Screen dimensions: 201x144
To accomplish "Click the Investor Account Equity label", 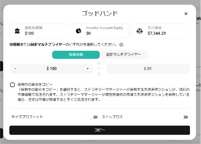I will click(105, 28).
